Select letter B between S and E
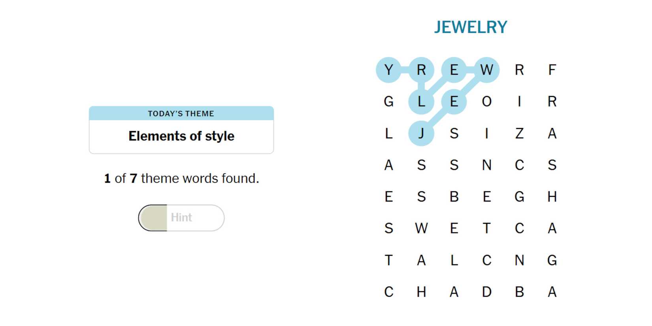This screenshot has height=326, width=652. (x=454, y=196)
